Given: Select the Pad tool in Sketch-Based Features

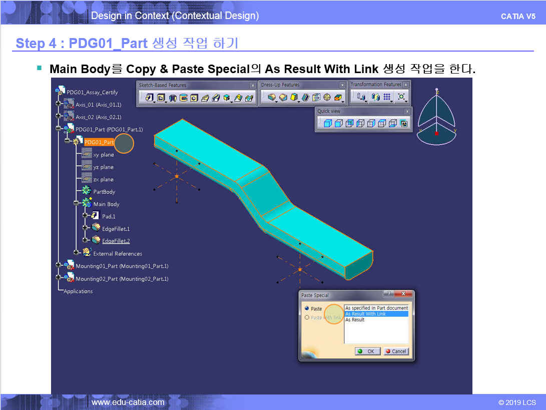Looking at the screenshot, I should pyautogui.click(x=149, y=98).
